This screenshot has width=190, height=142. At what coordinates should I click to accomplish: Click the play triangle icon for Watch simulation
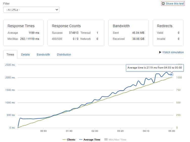pos(160,52)
